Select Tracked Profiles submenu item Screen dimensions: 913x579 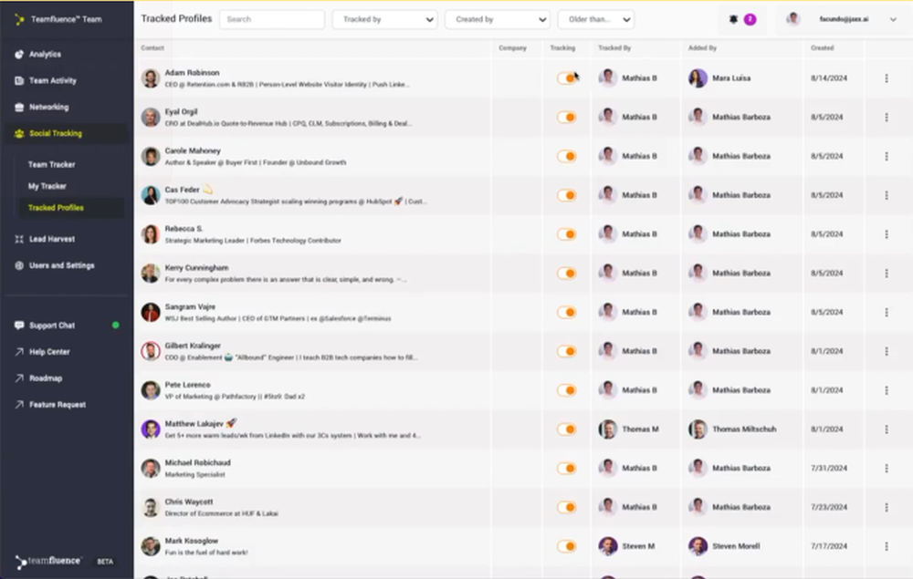(x=56, y=208)
